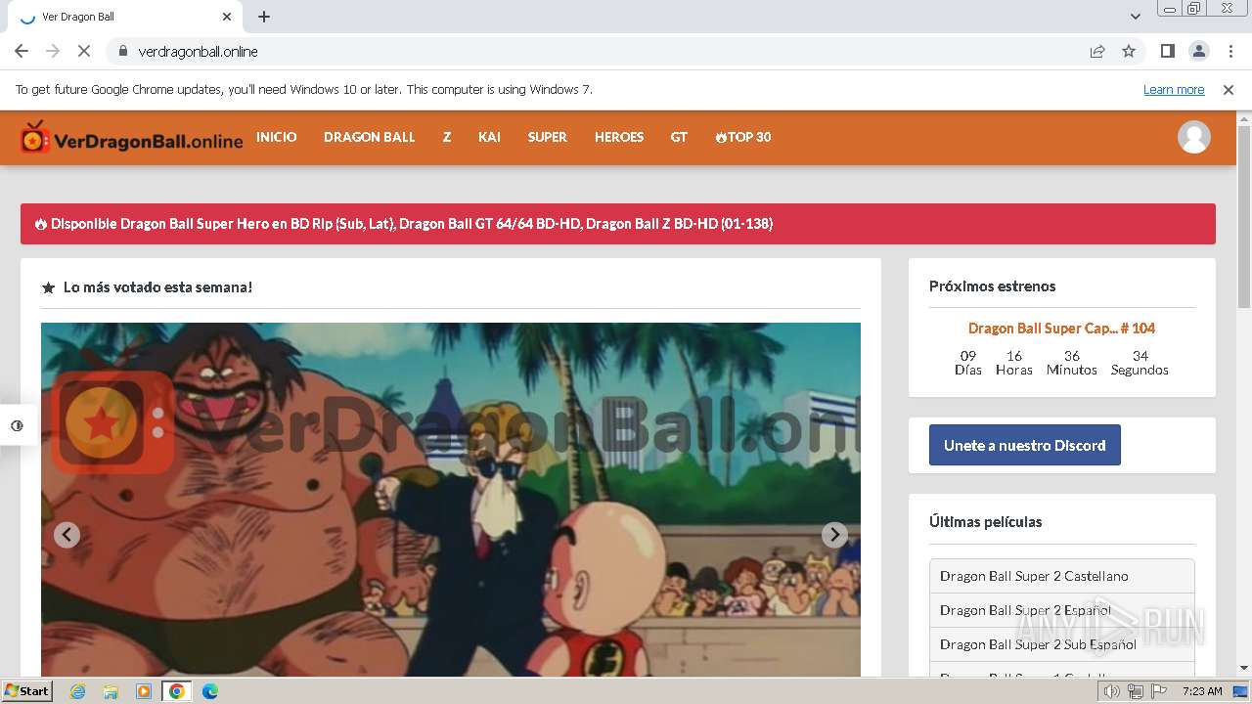Go to INICIO menu
The width and height of the screenshot is (1252, 704).
click(277, 137)
